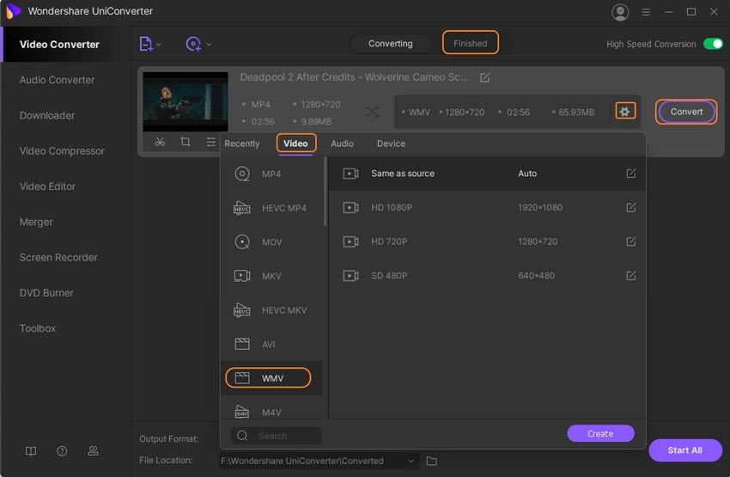The image size is (730, 477).
Task: Choose MP4 format
Action: 272,174
